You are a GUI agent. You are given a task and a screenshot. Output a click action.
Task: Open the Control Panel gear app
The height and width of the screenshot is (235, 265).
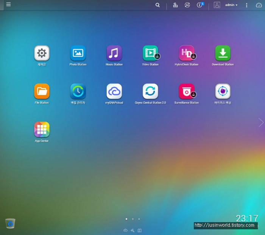coord(42,53)
